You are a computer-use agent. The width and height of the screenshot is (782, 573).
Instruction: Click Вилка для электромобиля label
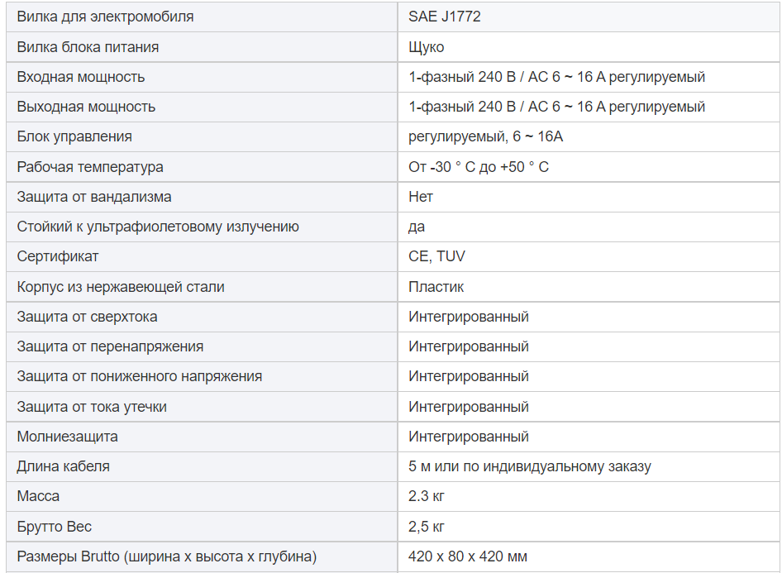pos(105,17)
